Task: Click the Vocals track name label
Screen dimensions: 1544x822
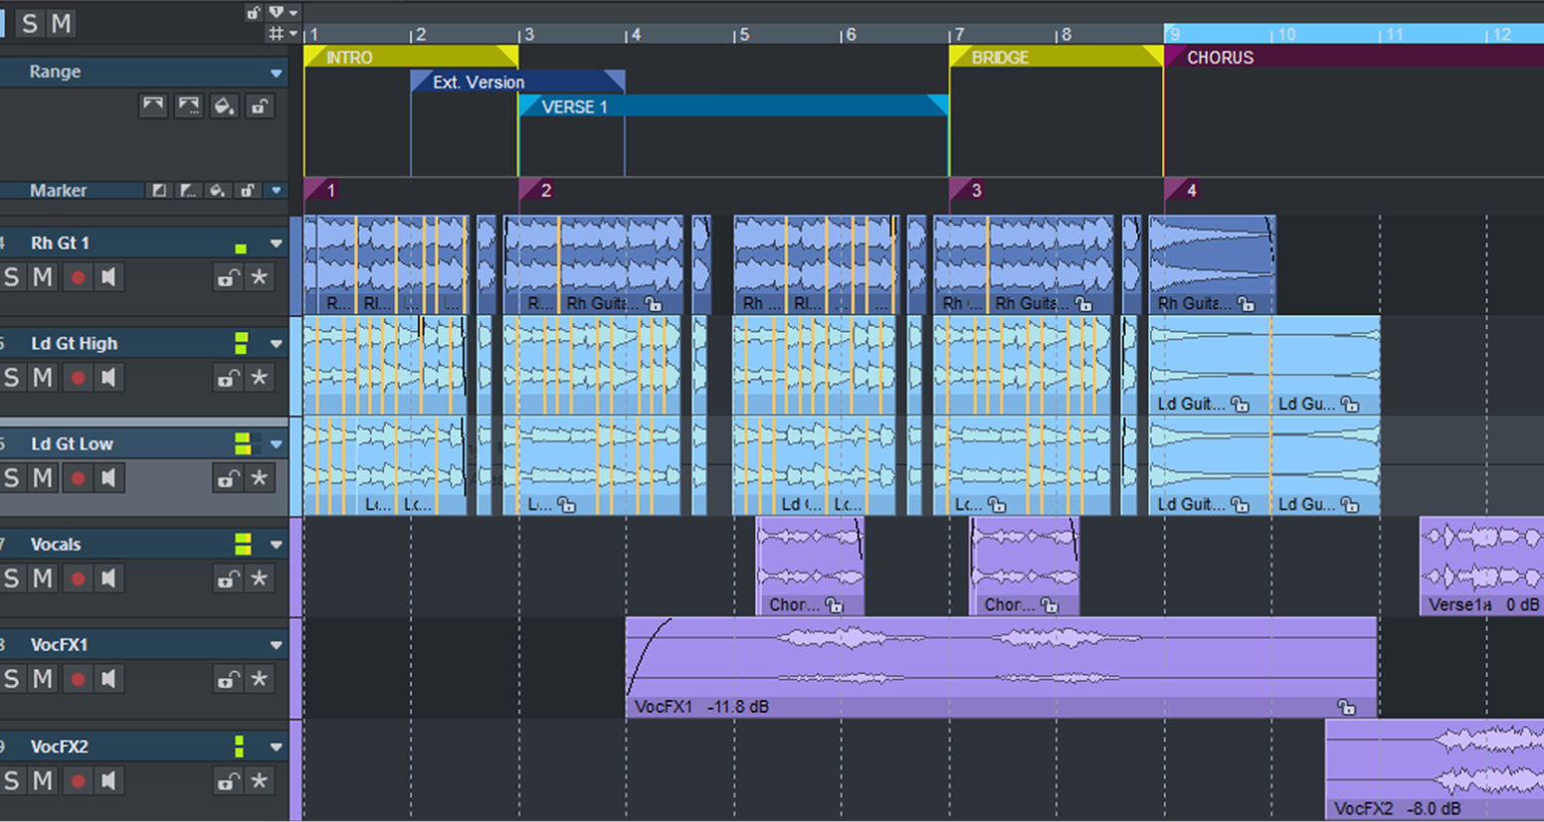Action: 56,545
